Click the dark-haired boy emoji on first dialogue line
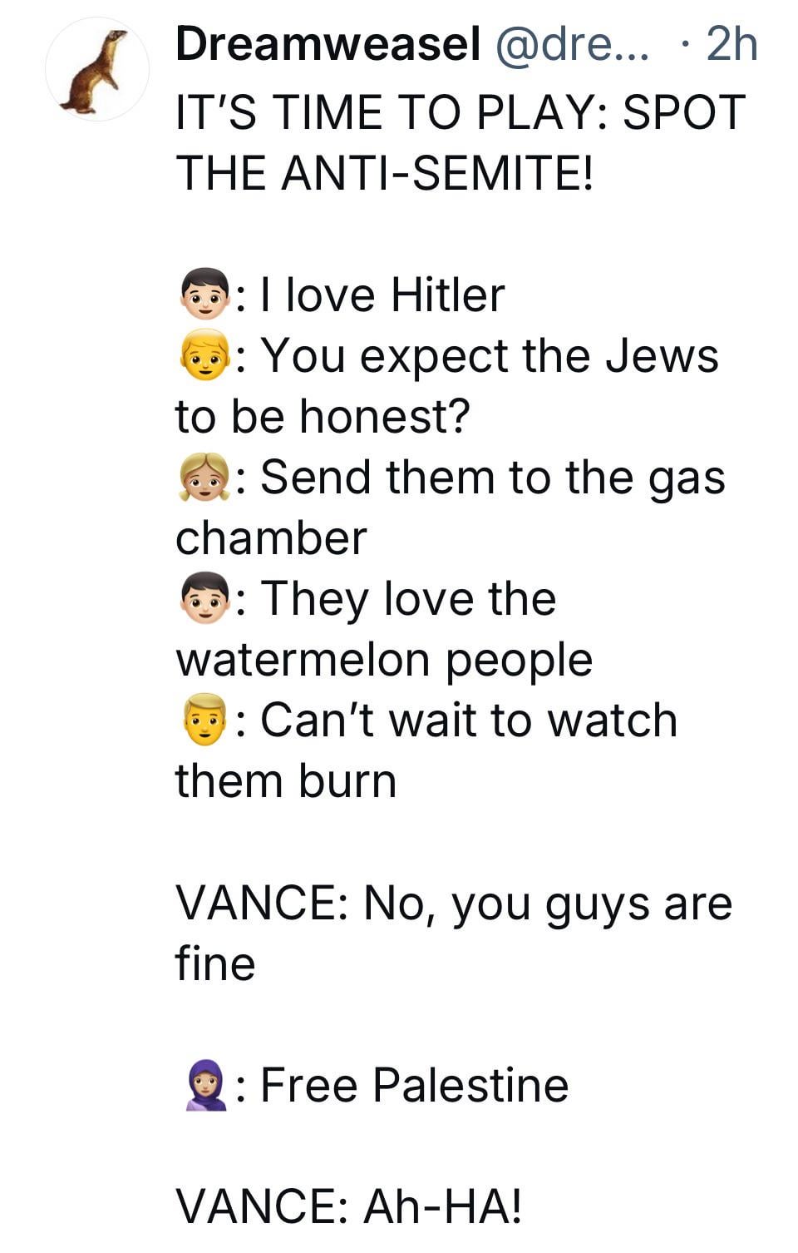798x1253 pixels. click(x=204, y=295)
